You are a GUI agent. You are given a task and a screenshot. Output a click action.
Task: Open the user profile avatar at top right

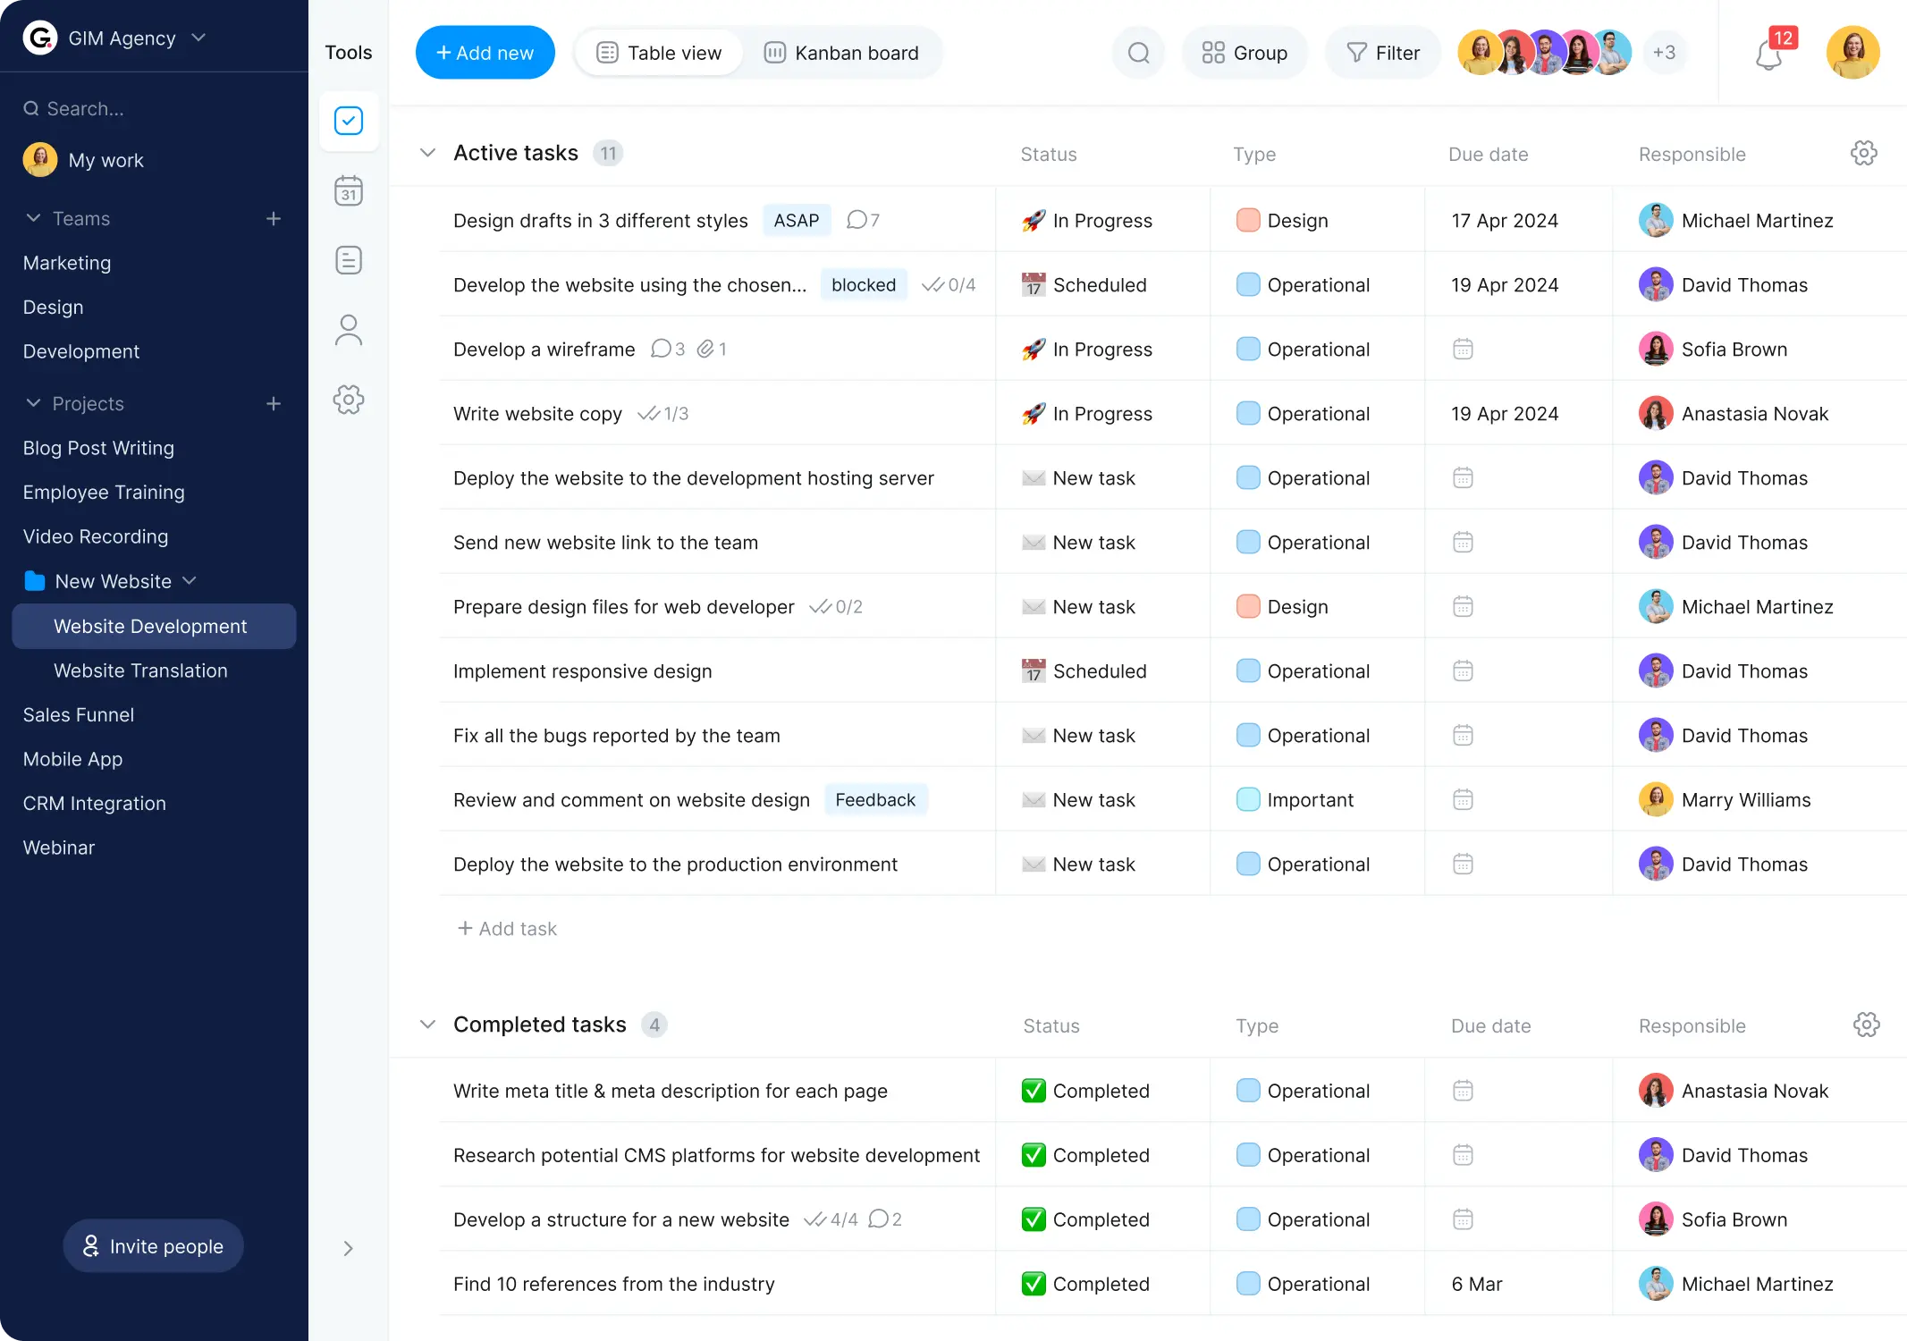pos(1852,53)
